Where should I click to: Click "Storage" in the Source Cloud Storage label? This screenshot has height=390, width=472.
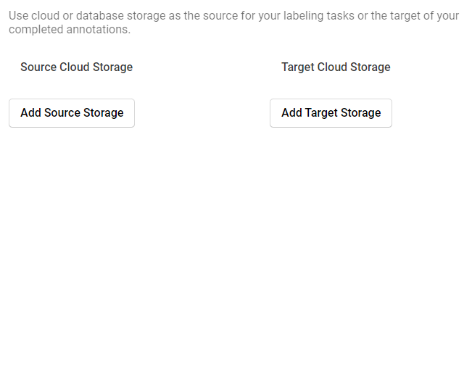[x=112, y=67]
